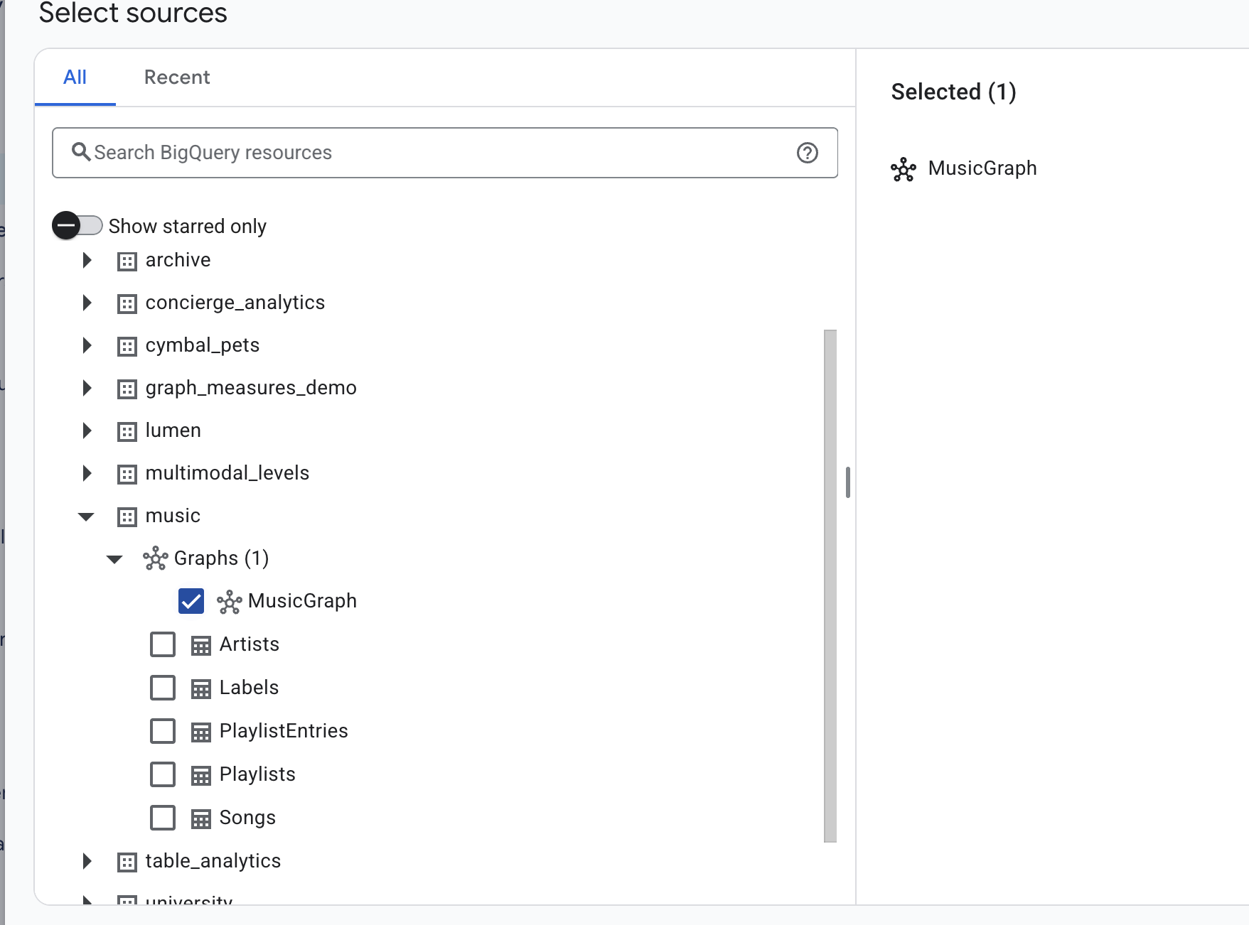Click the Search BigQuery resources field
This screenshot has width=1249, height=925.
tap(445, 153)
